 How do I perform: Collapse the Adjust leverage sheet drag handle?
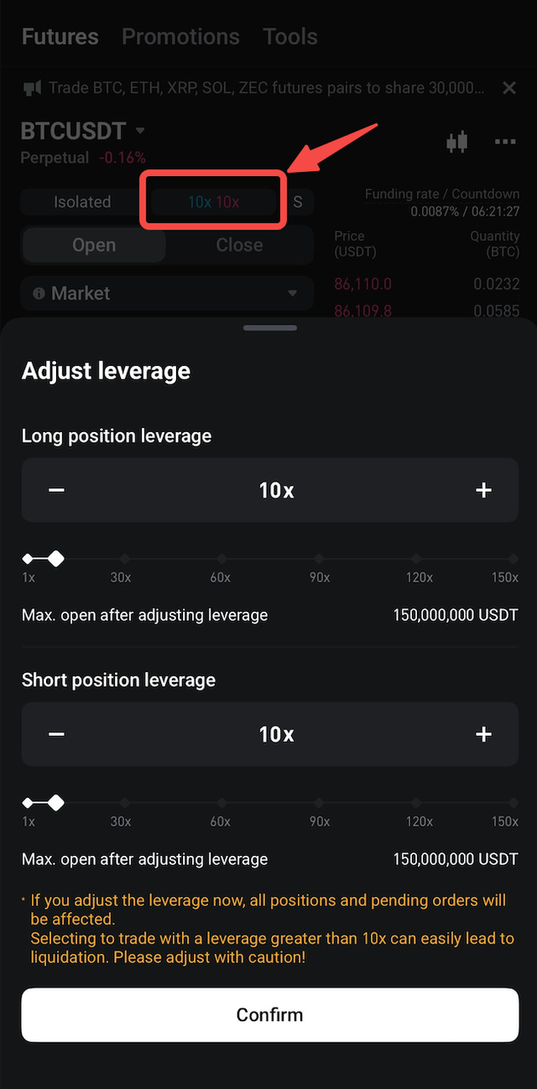point(269,327)
